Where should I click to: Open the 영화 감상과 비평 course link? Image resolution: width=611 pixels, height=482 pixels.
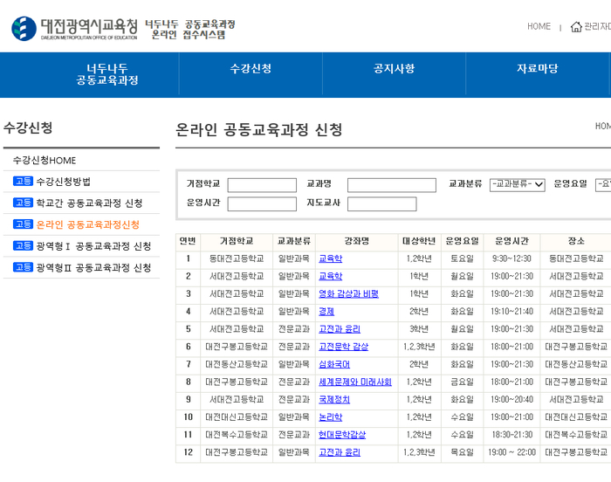(x=348, y=294)
